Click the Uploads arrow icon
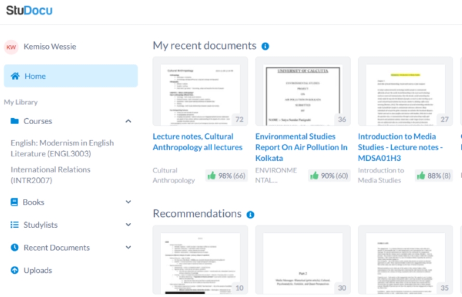The image size is (462, 297). [x=15, y=270]
